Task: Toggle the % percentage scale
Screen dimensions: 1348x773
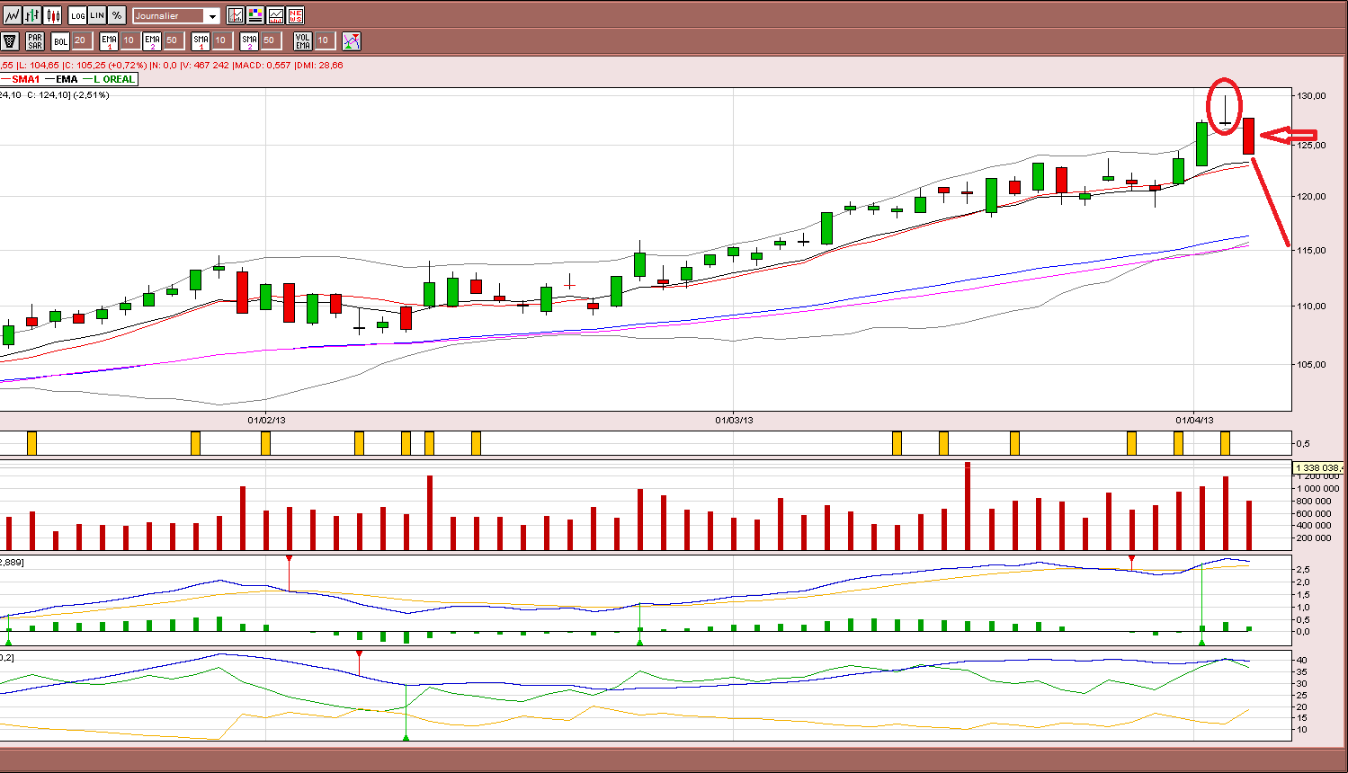Action: click(x=117, y=15)
